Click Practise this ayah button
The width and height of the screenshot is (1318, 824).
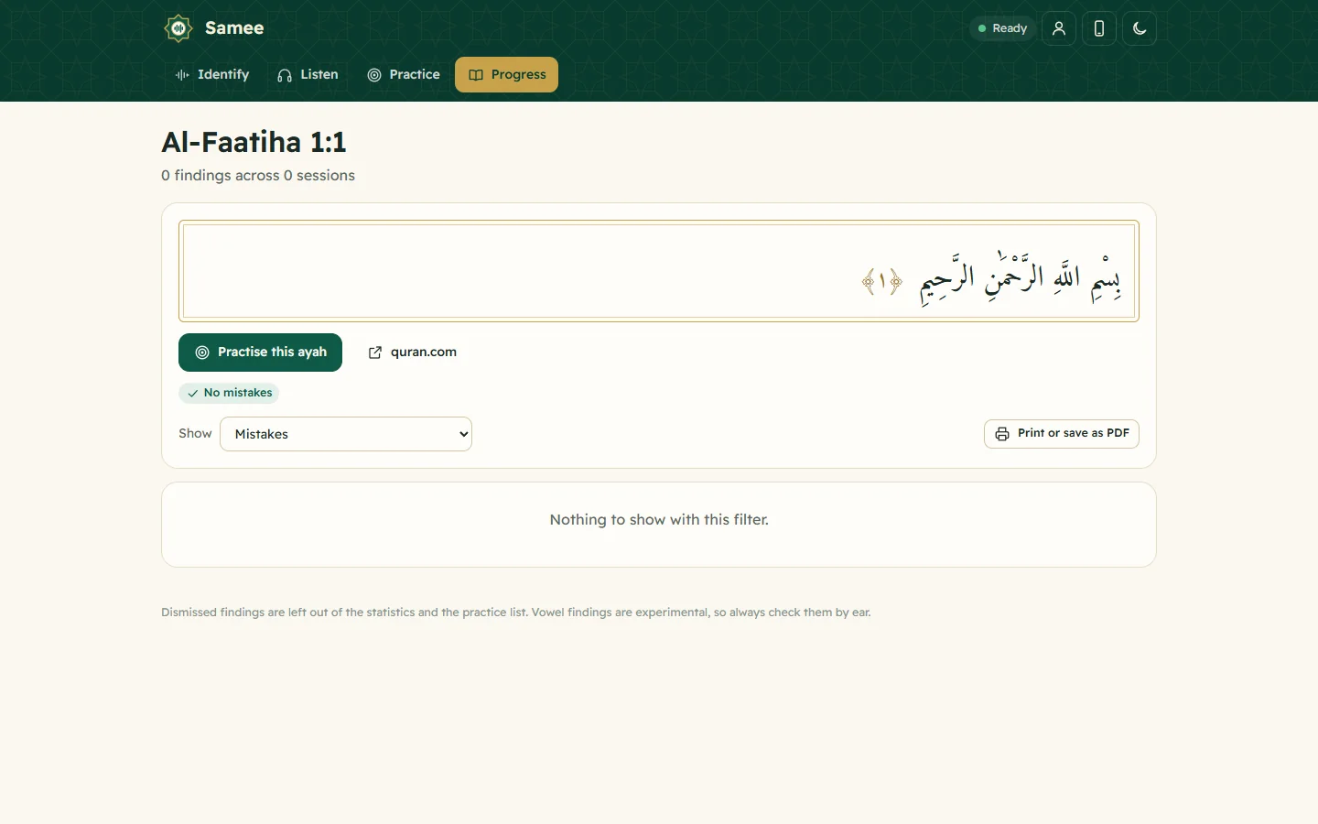tap(260, 352)
